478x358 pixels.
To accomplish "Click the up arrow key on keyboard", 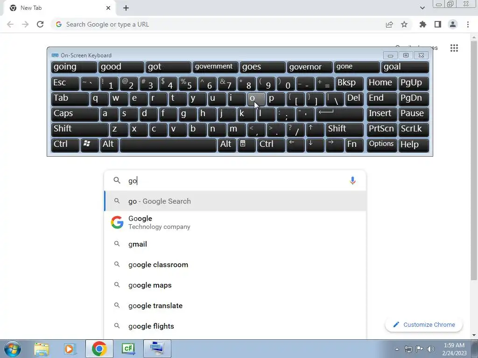I will [315, 130].
